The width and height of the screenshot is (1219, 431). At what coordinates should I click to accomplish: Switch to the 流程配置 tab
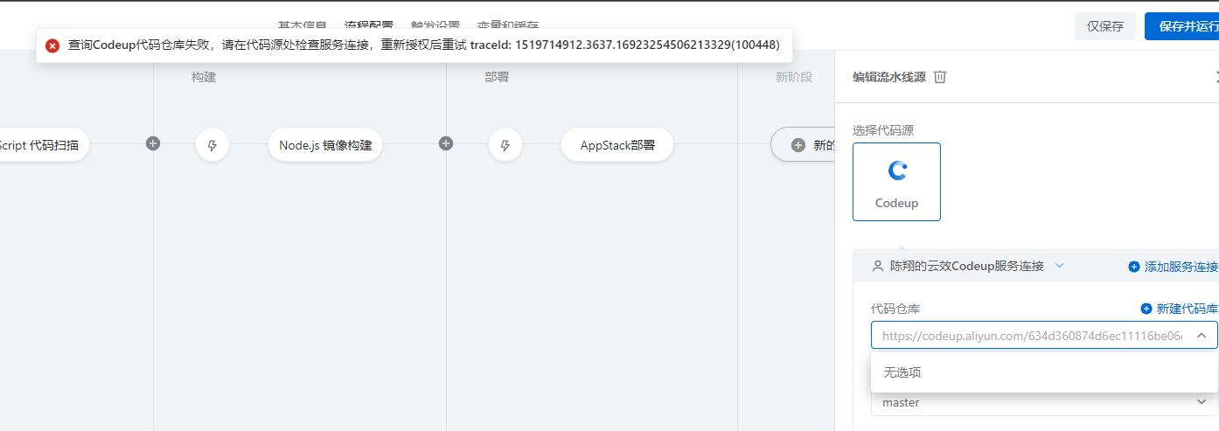click(x=369, y=25)
